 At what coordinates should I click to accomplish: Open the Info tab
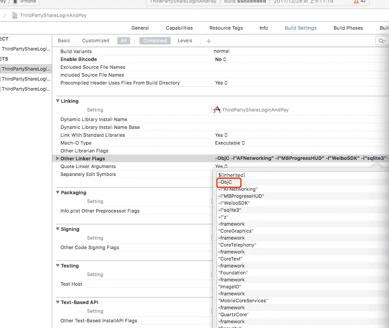coord(264,28)
